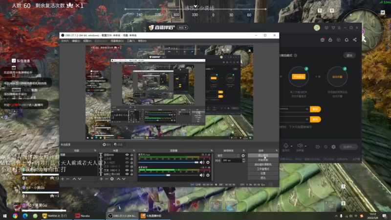The height and width of the screenshot is (220, 391).
Task: Toggle visibility of fifth text source row
Action: [x=127, y=170]
